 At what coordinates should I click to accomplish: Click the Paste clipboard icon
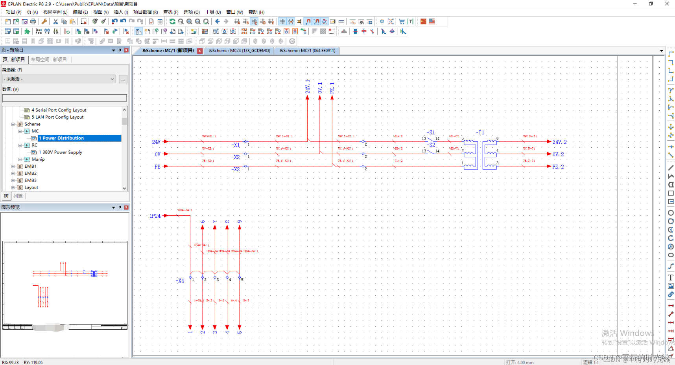pos(72,22)
